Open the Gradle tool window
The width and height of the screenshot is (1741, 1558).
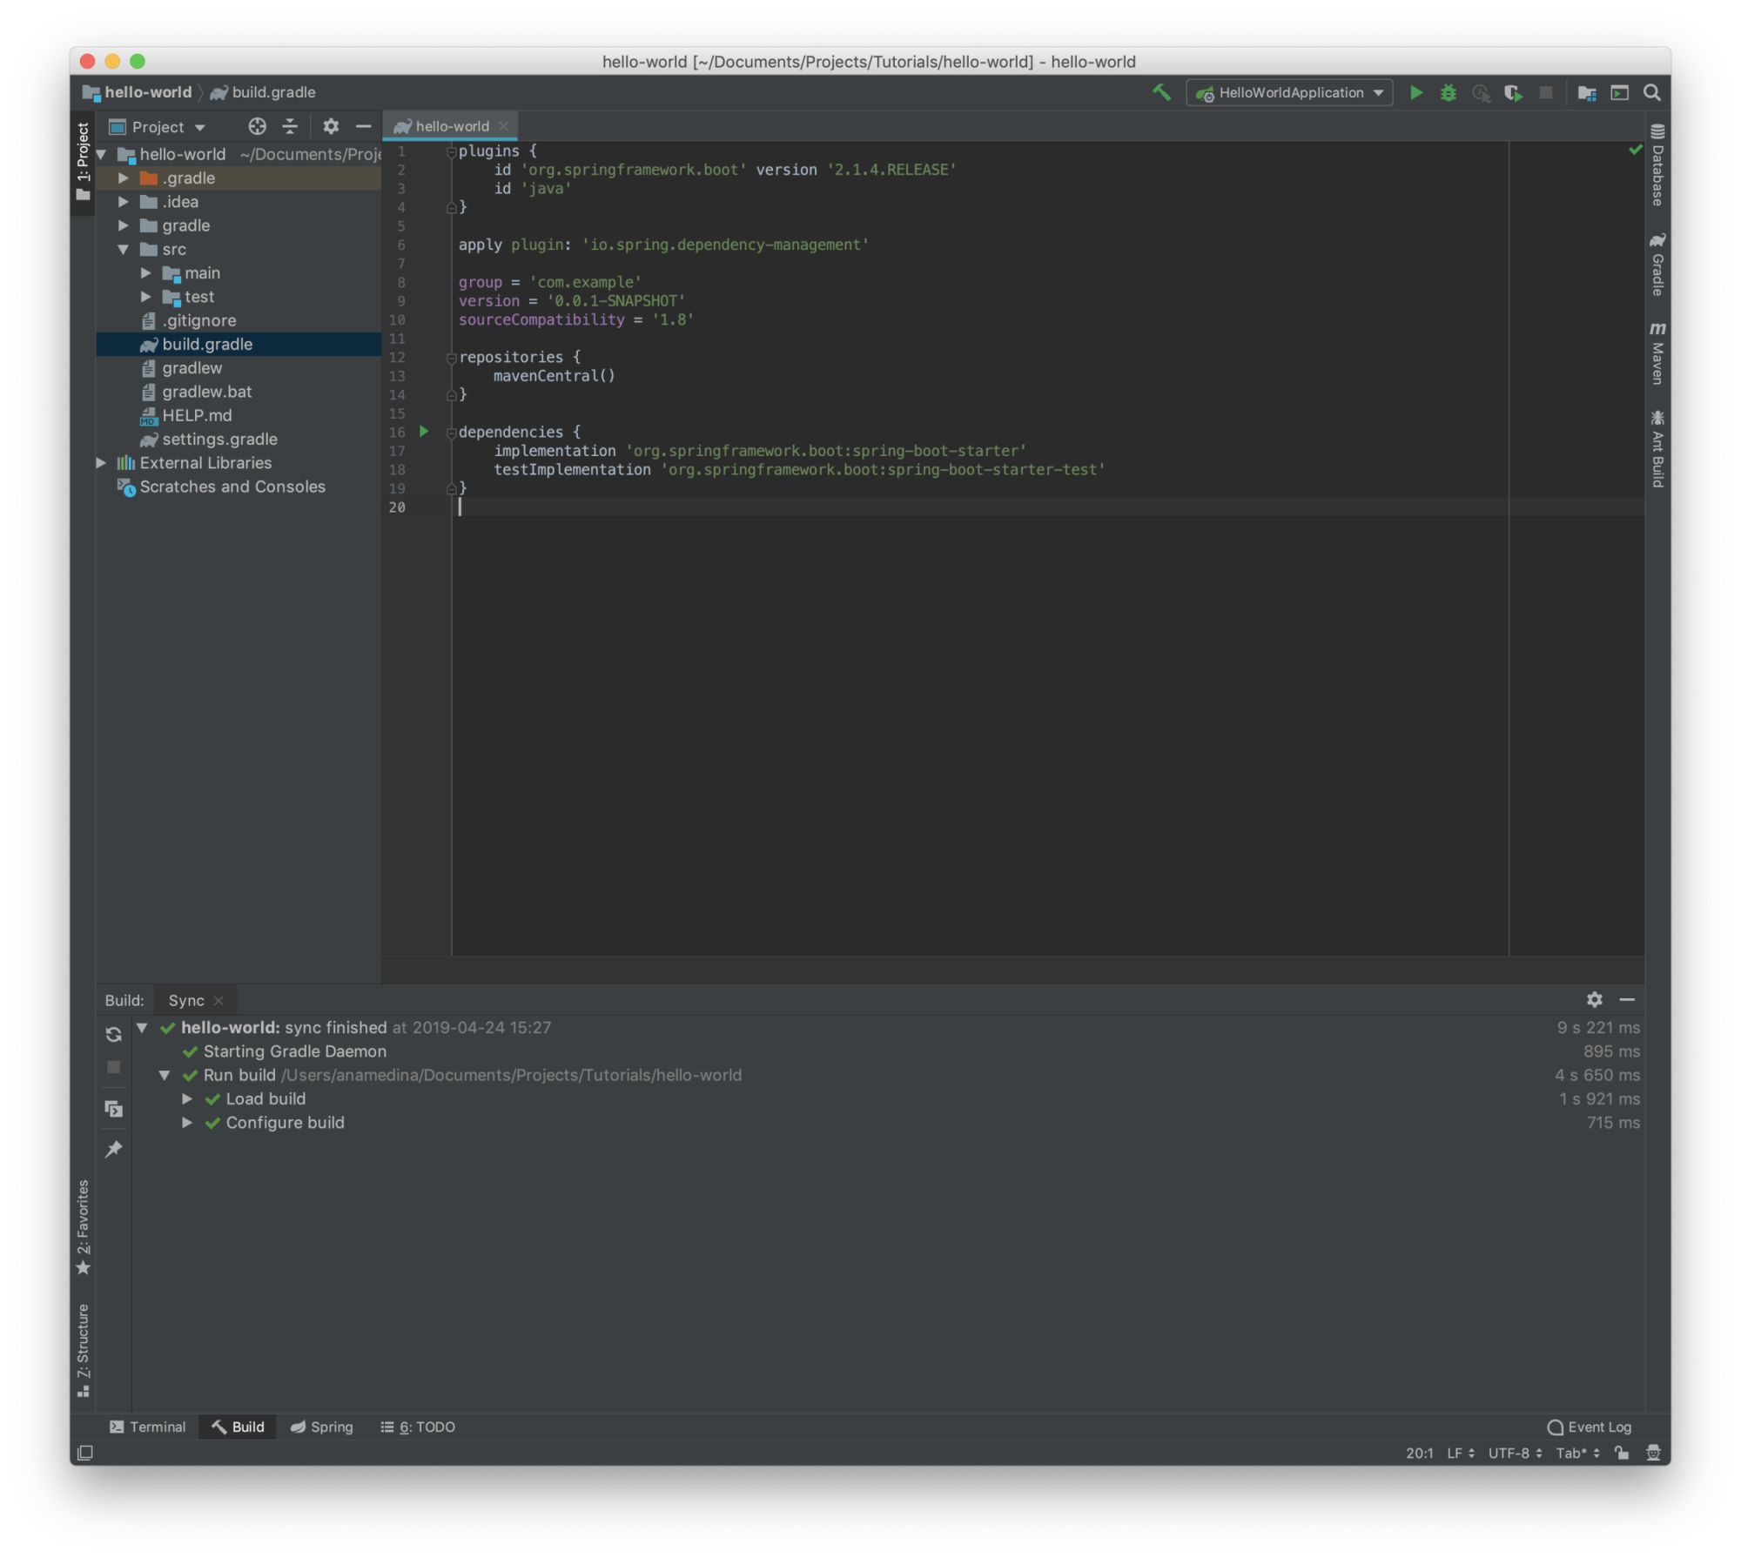click(1657, 265)
